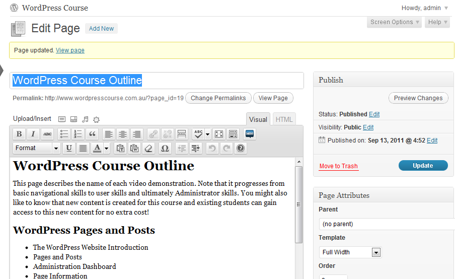Click the Add New page button

[101, 28]
